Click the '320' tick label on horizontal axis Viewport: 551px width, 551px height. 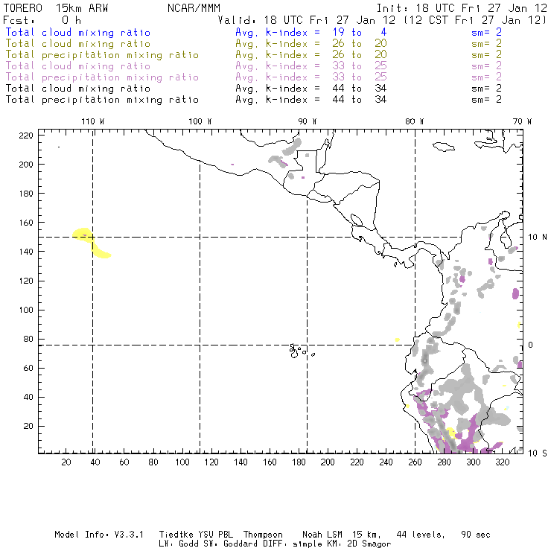[502, 462]
